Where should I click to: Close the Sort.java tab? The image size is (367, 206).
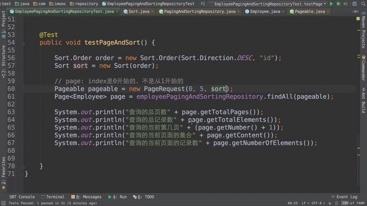point(153,11)
